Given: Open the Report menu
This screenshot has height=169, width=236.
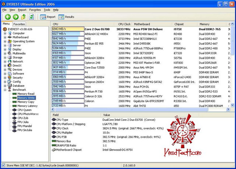Looking at the screenshot, I should (22, 10).
